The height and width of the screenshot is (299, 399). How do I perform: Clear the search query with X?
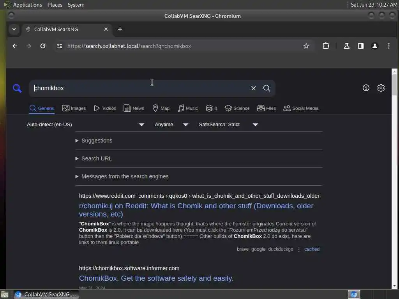click(253, 88)
